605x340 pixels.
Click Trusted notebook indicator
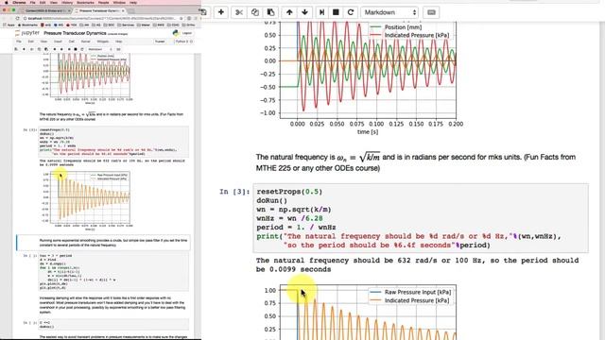pos(160,42)
